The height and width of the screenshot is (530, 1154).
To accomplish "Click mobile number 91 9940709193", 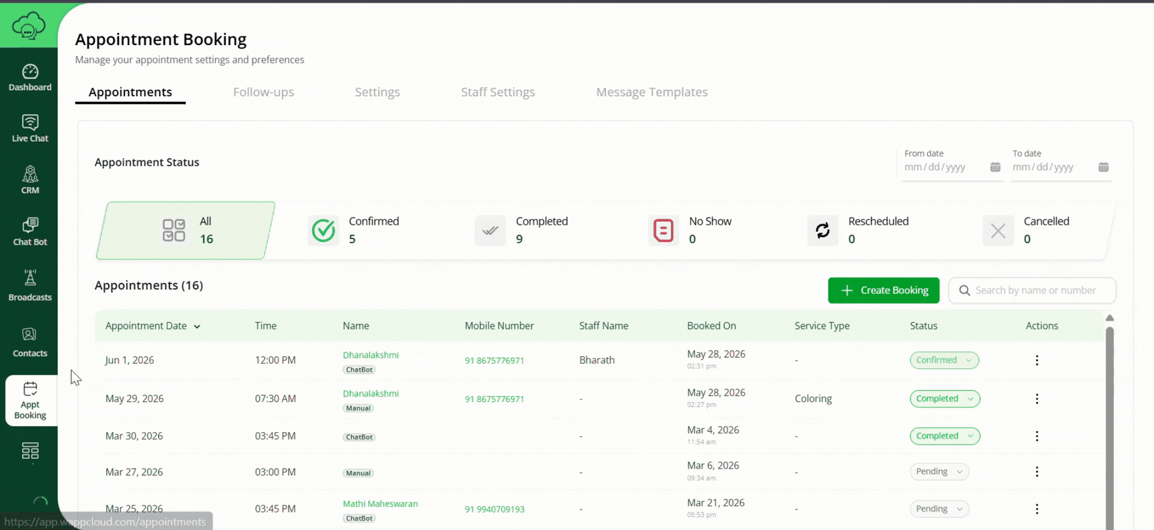I will coord(495,509).
